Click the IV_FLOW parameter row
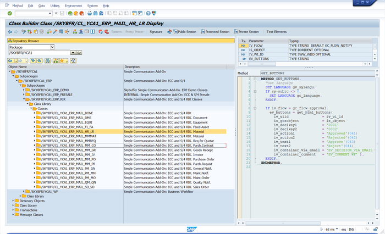 click(x=305, y=46)
